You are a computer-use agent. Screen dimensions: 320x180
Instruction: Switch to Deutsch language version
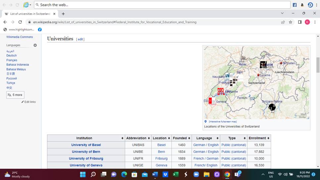pos(12,55)
